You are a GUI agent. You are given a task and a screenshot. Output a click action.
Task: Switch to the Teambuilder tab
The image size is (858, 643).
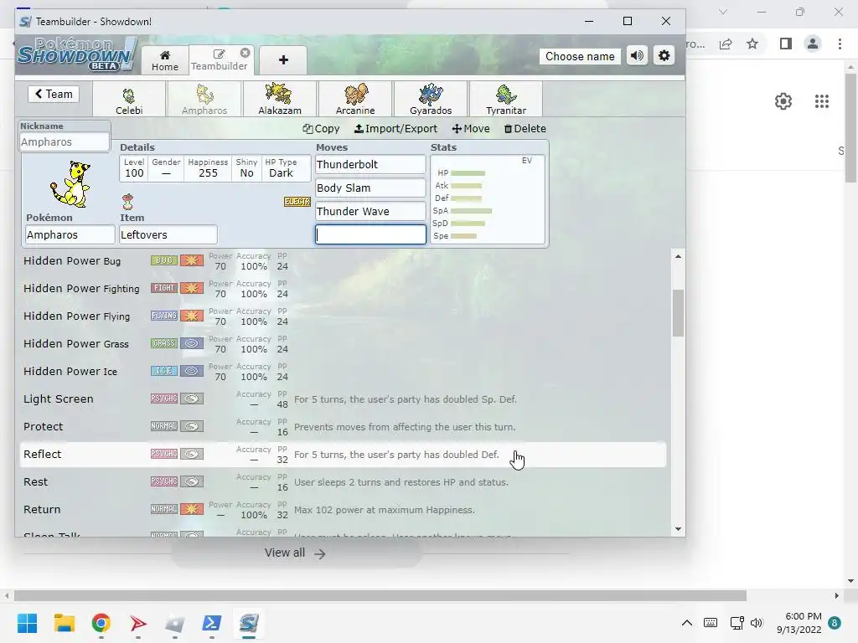pos(219,60)
